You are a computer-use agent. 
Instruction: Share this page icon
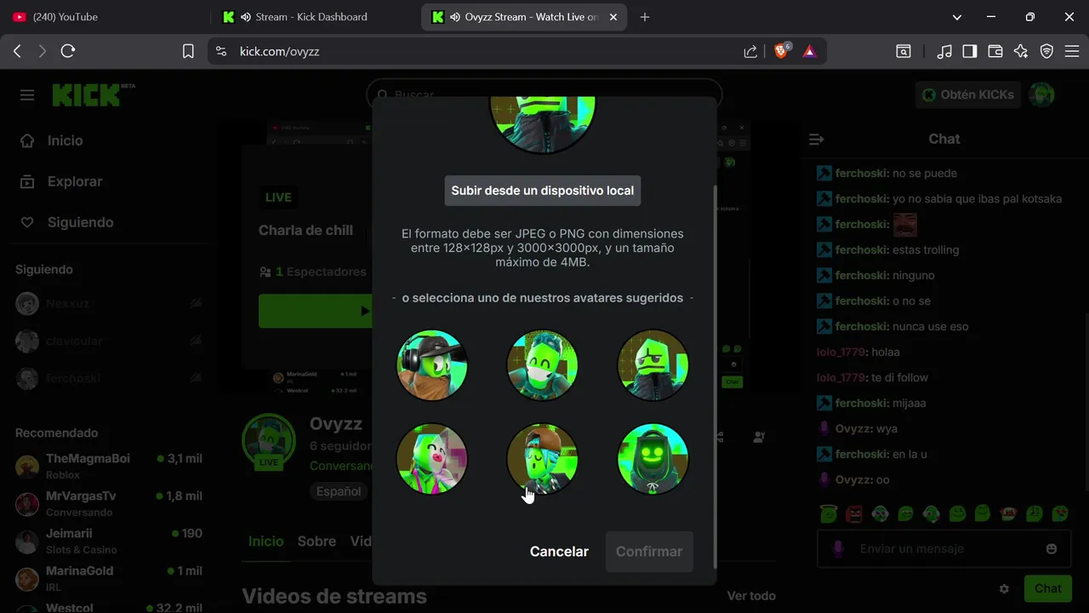(750, 51)
